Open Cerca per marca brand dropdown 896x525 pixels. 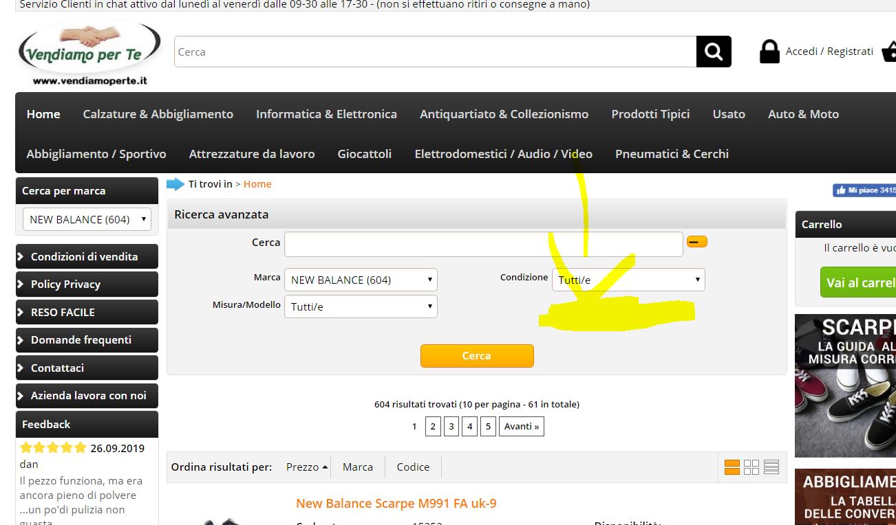87,219
